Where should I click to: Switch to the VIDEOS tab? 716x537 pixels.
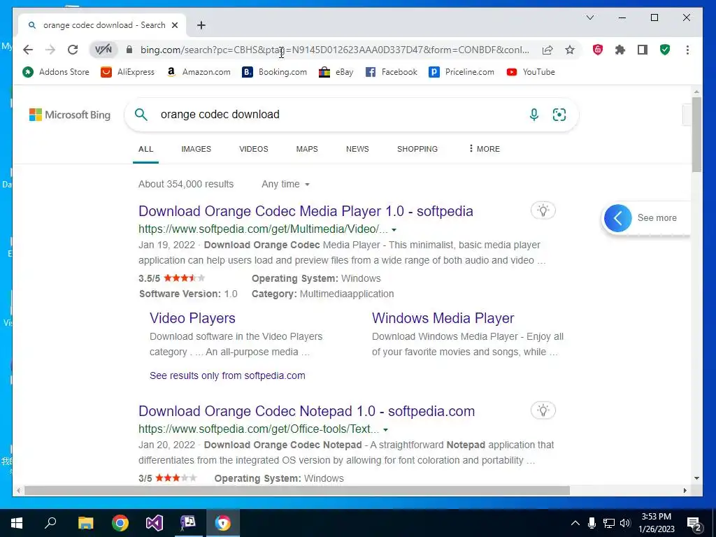(x=253, y=149)
